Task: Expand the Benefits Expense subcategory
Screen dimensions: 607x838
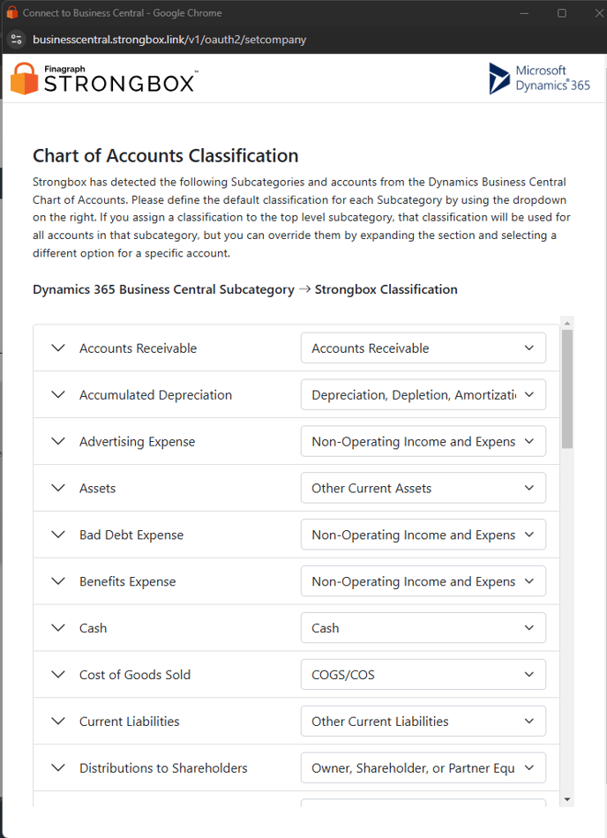Action: 57,580
